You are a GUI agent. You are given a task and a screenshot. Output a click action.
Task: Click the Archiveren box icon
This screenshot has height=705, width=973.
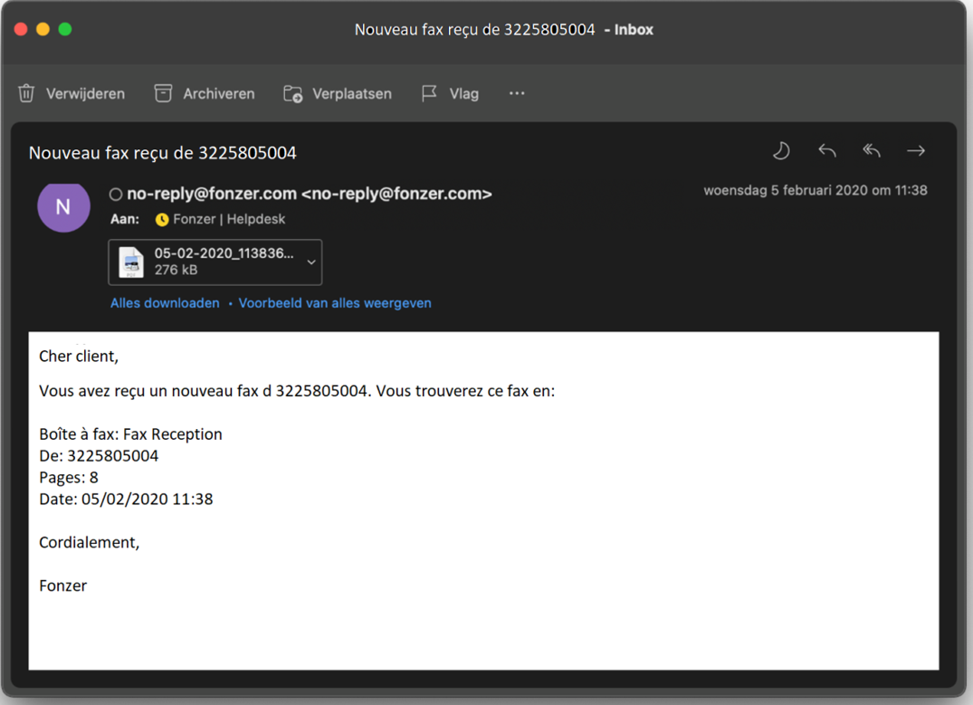(x=163, y=93)
